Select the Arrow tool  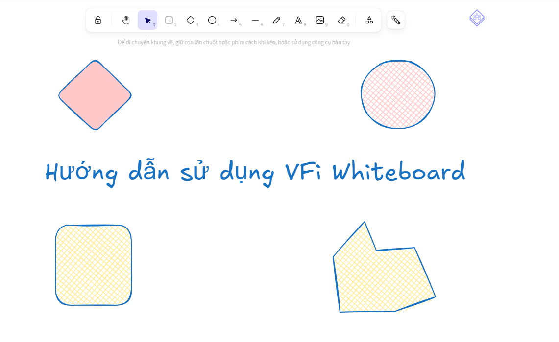coord(234,20)
